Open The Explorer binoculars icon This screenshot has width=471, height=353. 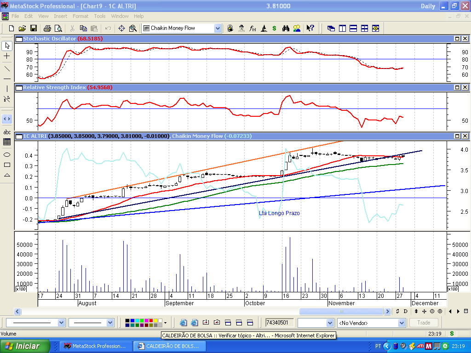coord(286,28)
